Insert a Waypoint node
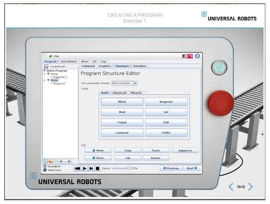Image resolution: width=270 pixels, height=204 pixels. pos(166,102)
